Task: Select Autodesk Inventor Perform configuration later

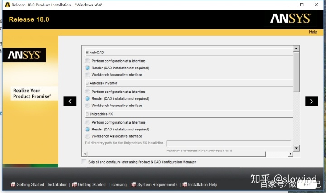Action: [87, 92]
